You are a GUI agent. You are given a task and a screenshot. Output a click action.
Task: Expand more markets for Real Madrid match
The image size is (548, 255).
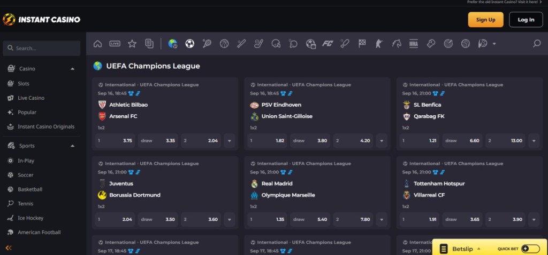(382, 219)
